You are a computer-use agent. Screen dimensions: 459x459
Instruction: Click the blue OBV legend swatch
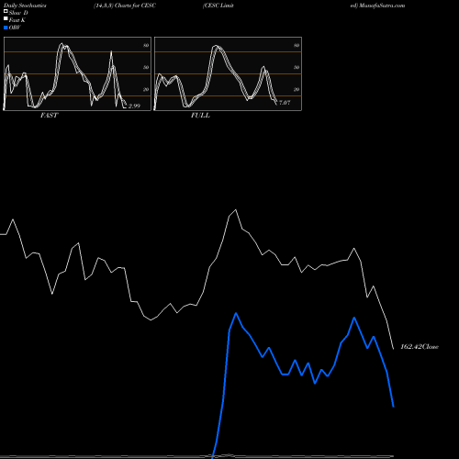point(6,28)
